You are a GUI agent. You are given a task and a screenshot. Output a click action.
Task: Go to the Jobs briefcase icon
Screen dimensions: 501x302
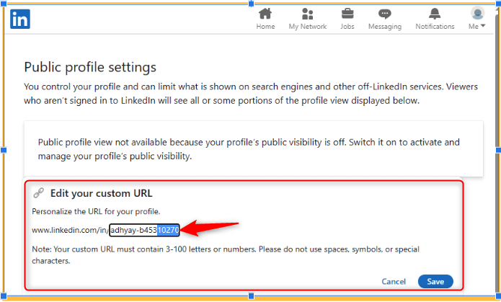347,14
